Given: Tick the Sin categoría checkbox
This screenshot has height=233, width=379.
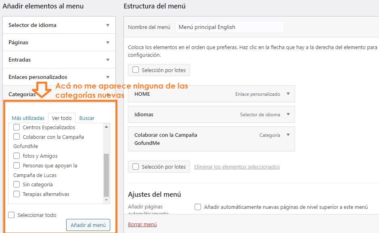Looking at the screenshot, I should pos(17,184).
